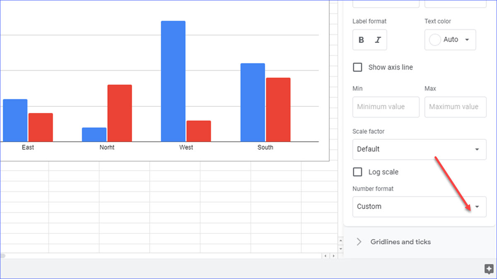The image size is (497, 279).
Task: Click the East label on the chart axis
Action: (x=28, y=147)
